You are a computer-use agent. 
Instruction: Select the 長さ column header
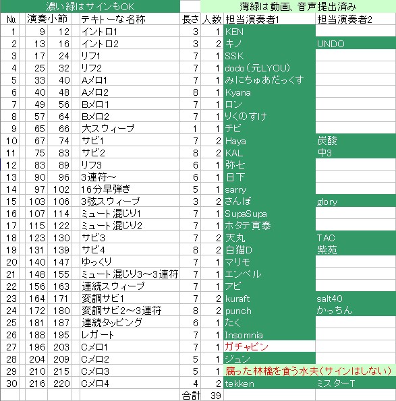[190, 19]
